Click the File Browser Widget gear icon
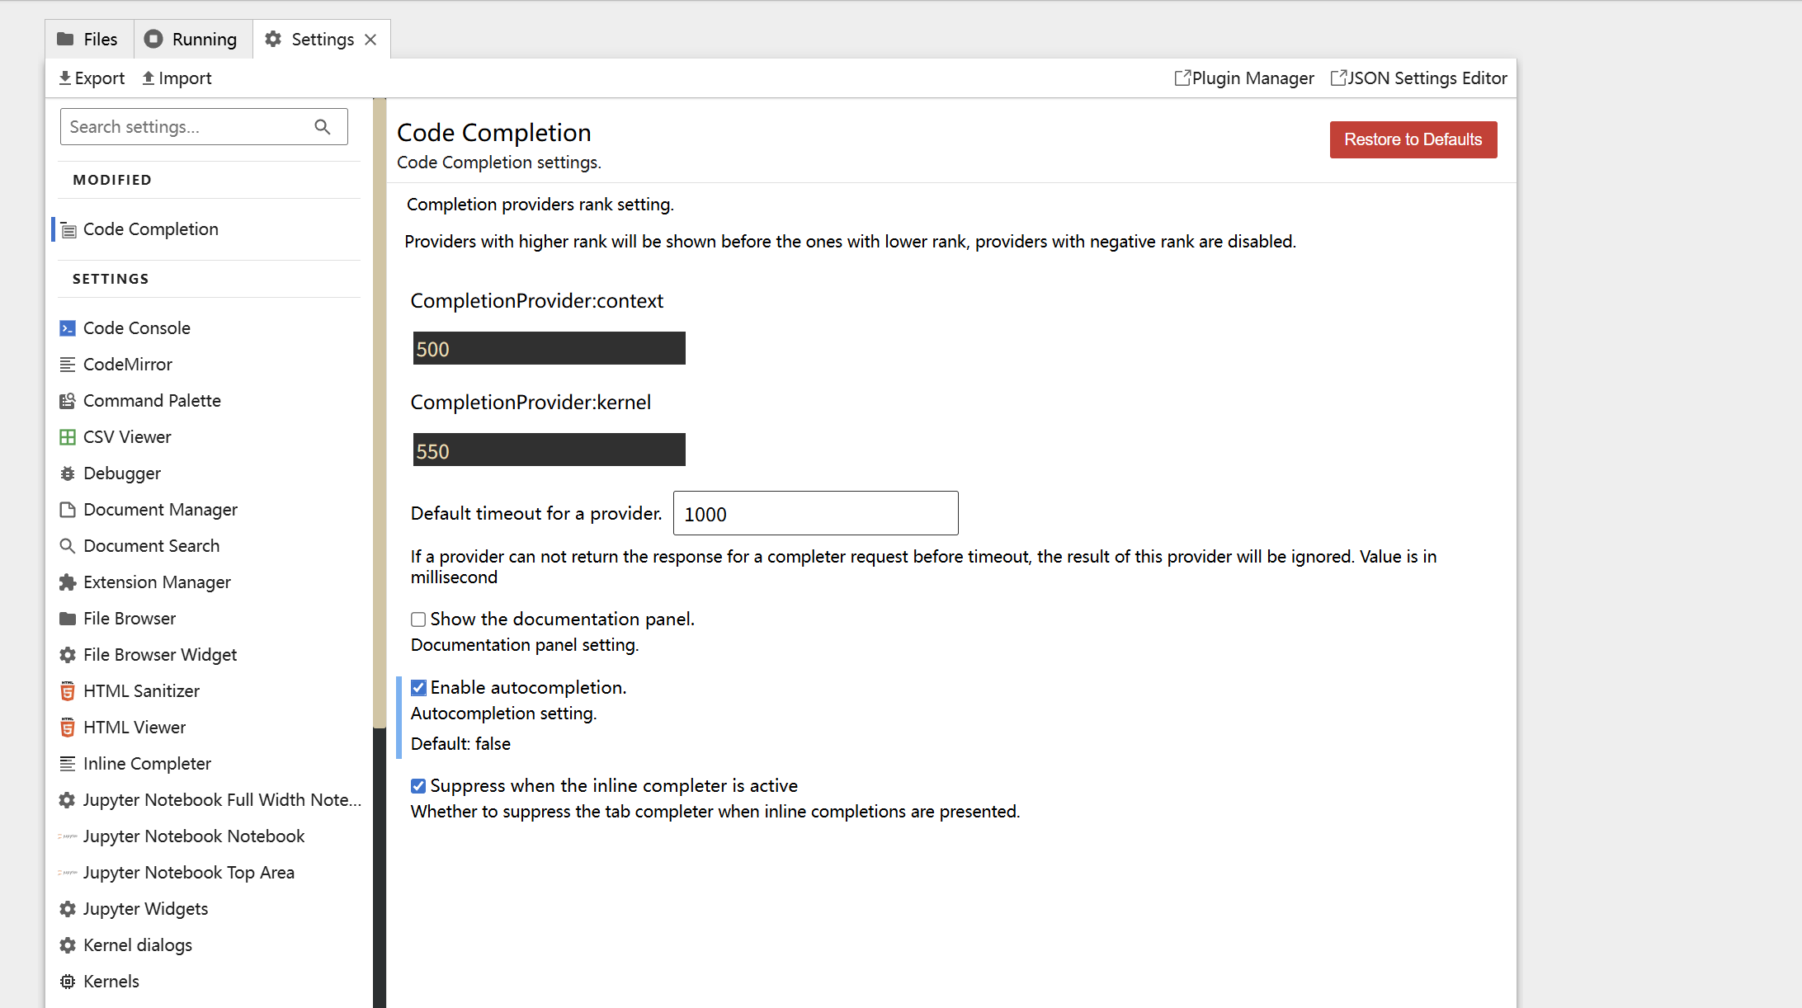1802x1008 pixels. [68, 655]
